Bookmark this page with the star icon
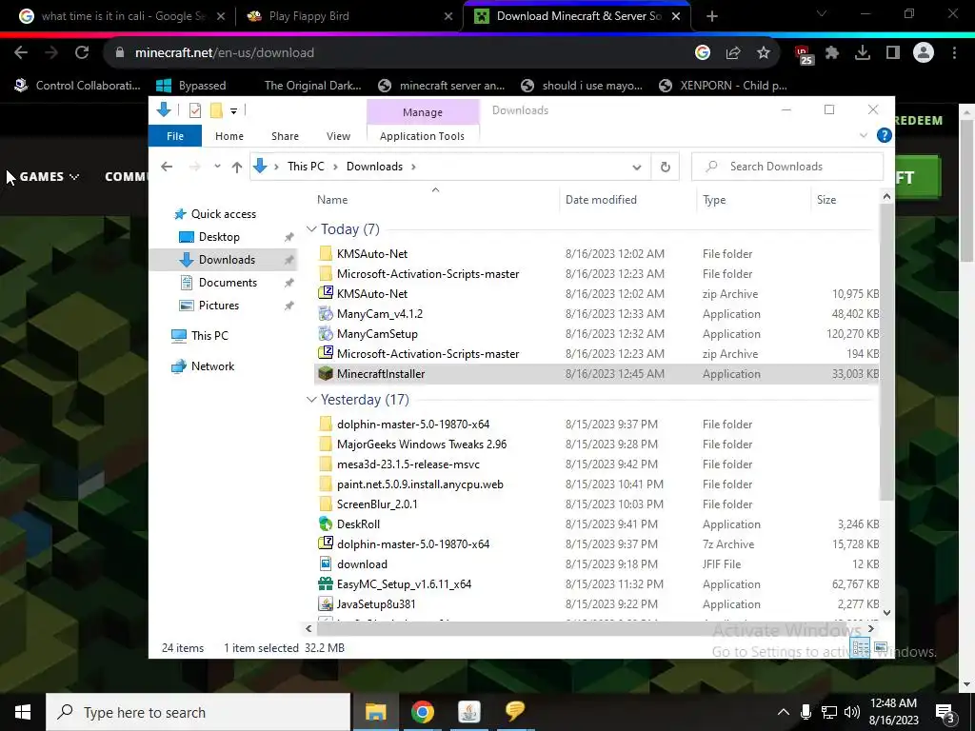975x731 pixels. click(763, 53)
